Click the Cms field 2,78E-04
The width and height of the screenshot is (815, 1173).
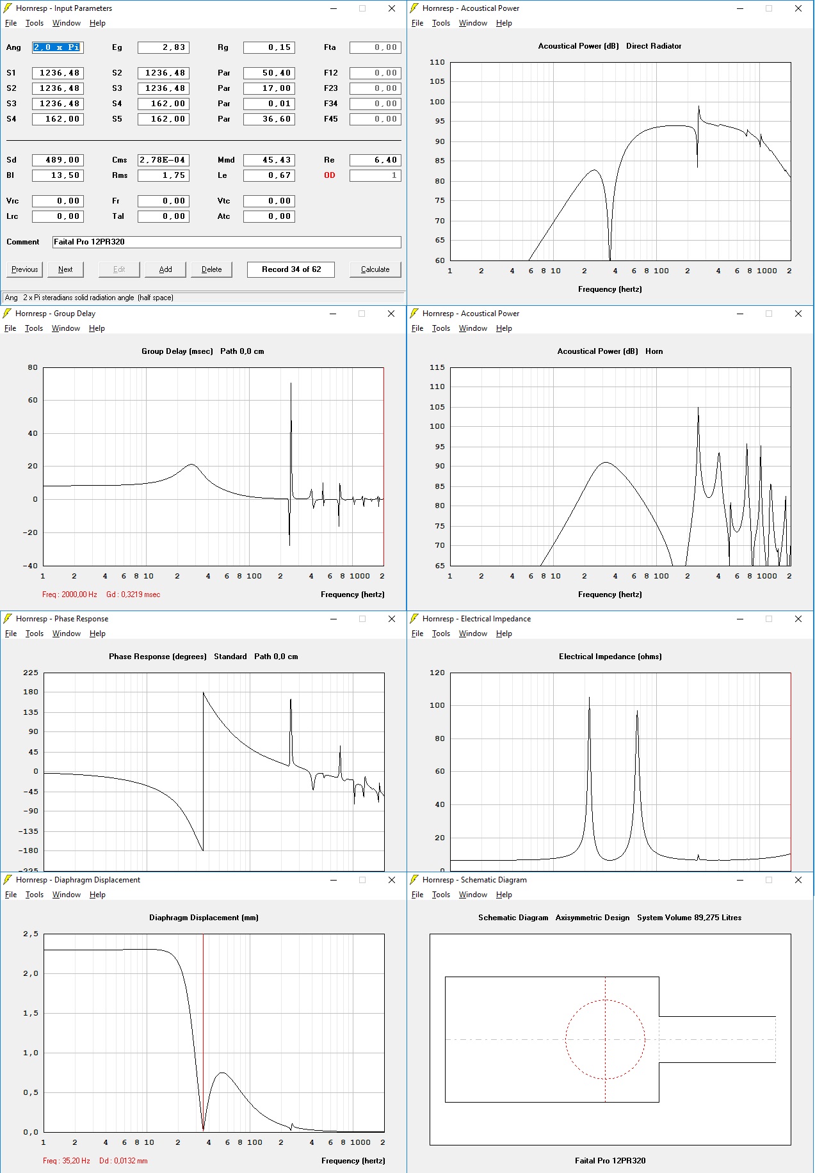tap(163, 160)
